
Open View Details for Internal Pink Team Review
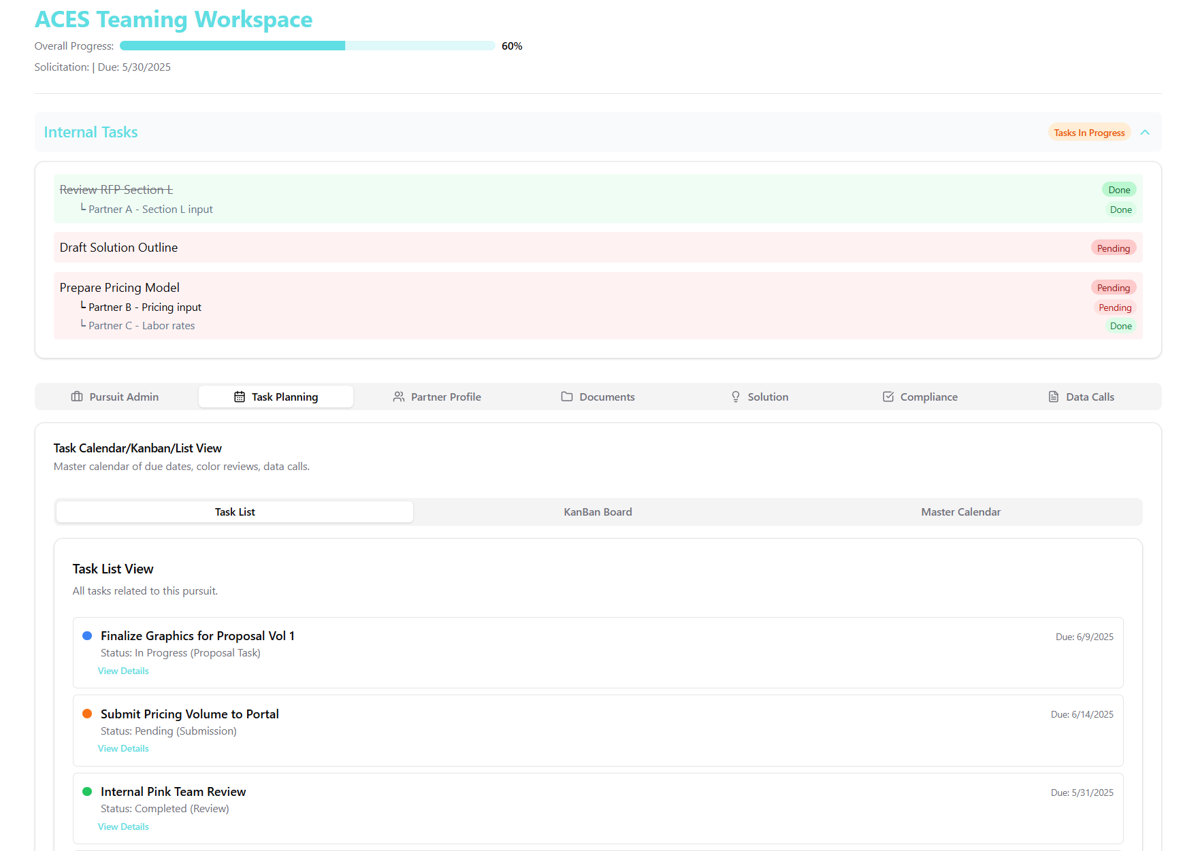coord(123,827)
